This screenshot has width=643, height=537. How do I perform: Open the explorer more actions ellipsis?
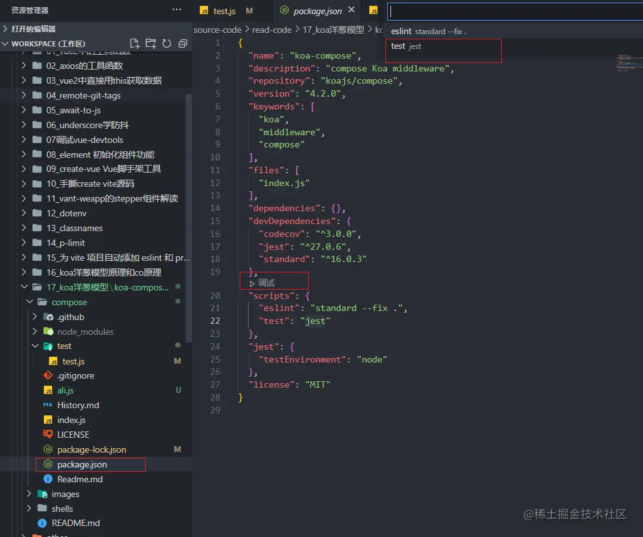point(177,10)
